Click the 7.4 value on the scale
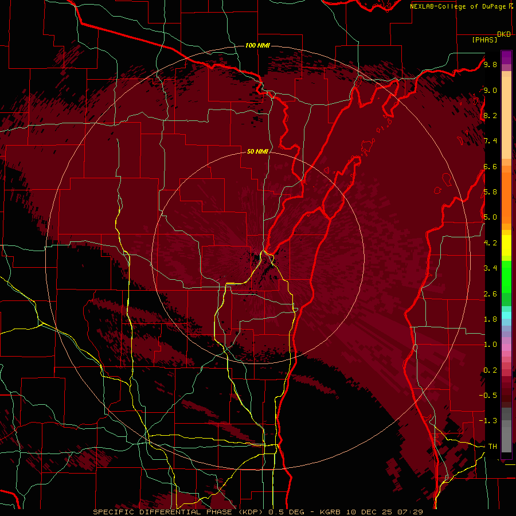The height and width of the screenshot is (516, 516). click(x=490, y=141)
